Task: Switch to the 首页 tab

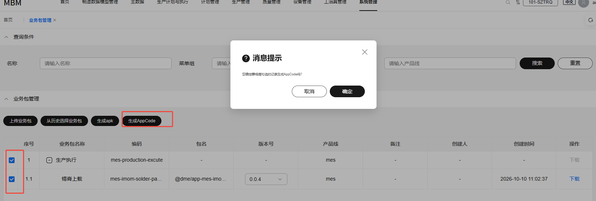Action: (x=8, y=20)
